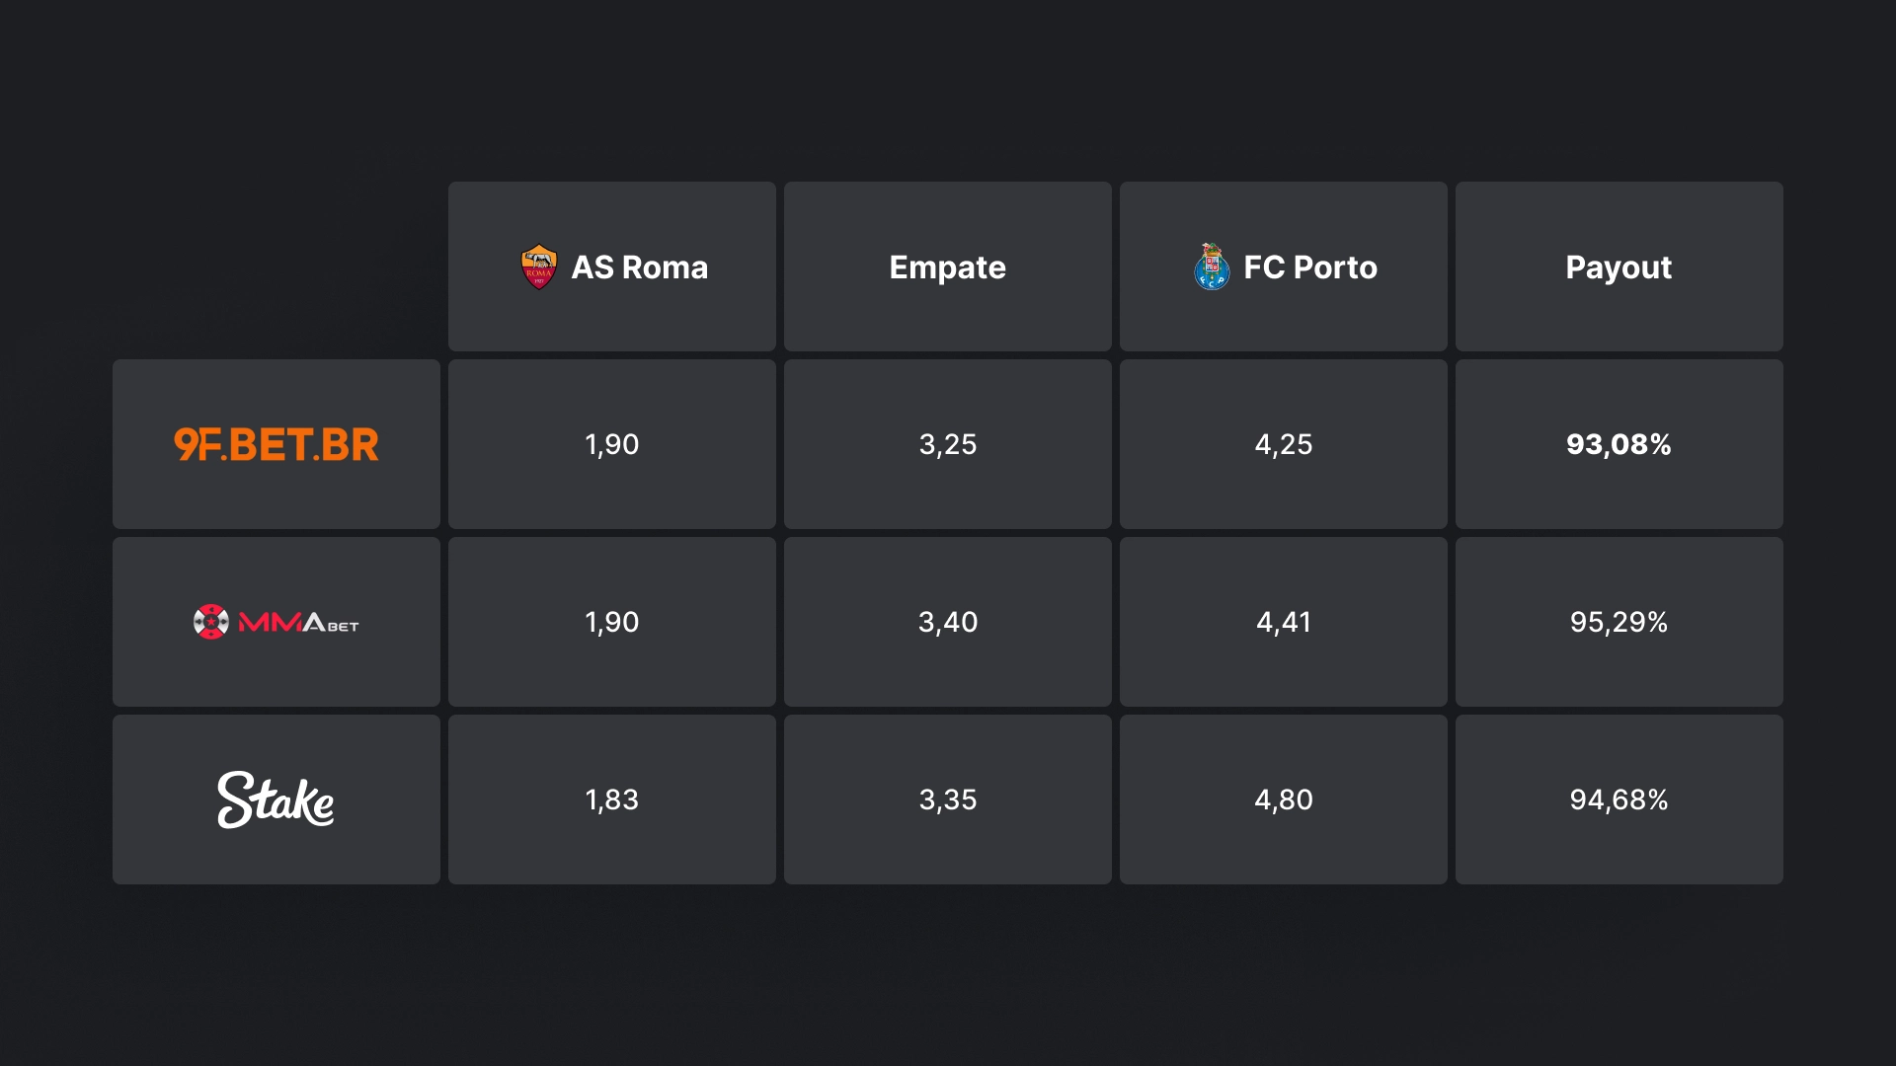Click the 94,68% payout value
The image size is (1896, 1066).
[1619, 799]
